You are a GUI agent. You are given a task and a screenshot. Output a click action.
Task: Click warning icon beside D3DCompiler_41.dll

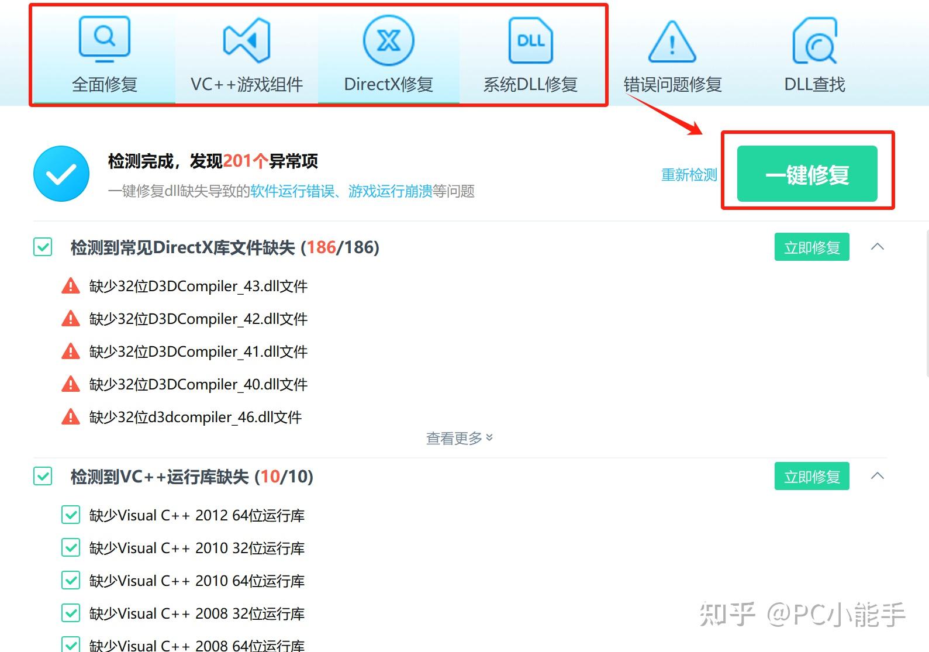coord(71,351)
